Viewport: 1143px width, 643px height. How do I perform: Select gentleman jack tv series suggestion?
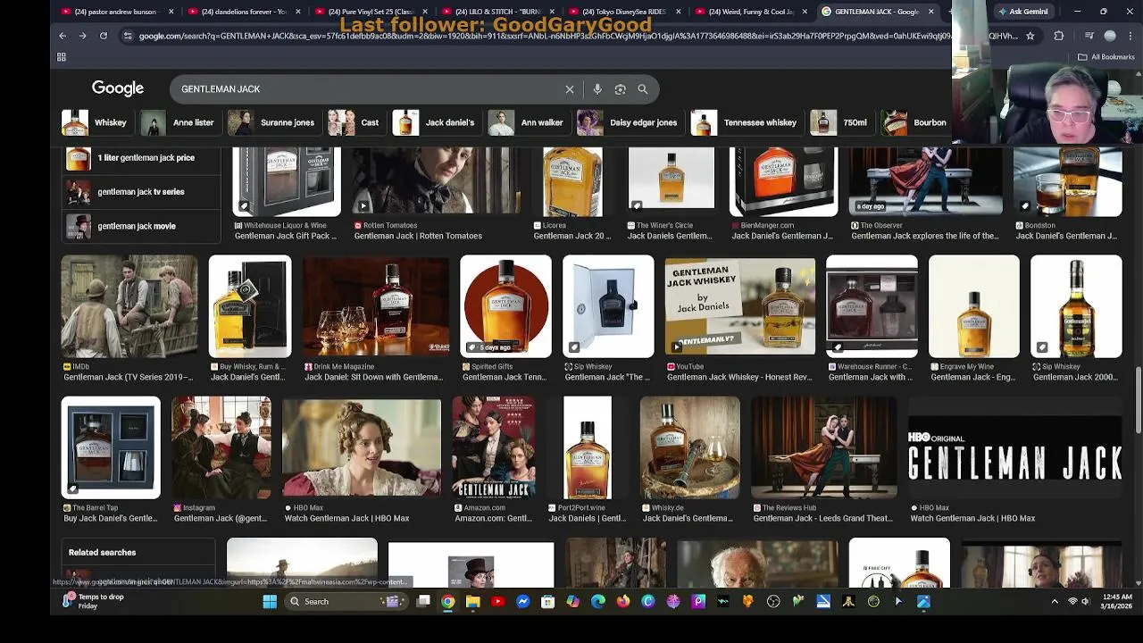(141, 192)
